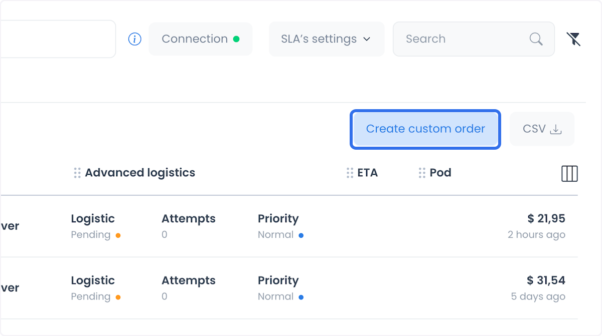Screen dimensions: 602x336
Task: Click the CSV download arrow icon
Action: (556, 129)
